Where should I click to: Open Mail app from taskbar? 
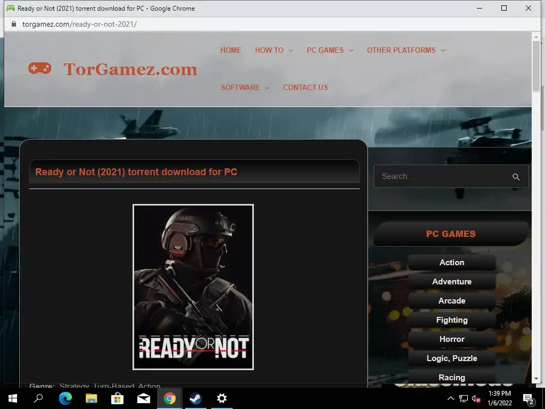pos(144,398)
